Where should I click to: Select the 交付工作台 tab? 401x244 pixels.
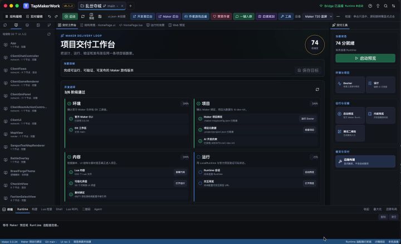point(67,25)
